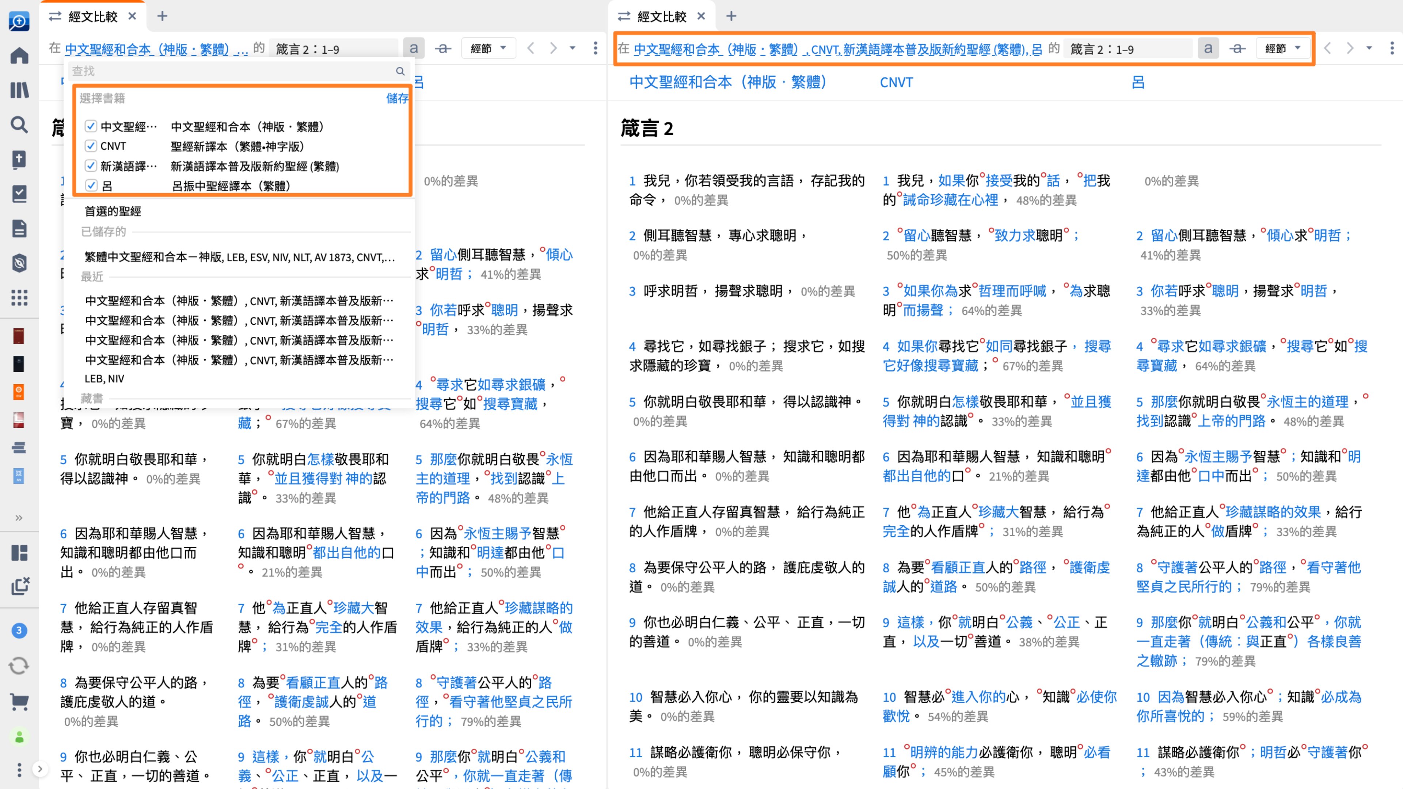Uncheck 中文聖經和合本（神版·繁體）checkbox
Viewport: 1403px width, 789px height.
click(91, 126)
